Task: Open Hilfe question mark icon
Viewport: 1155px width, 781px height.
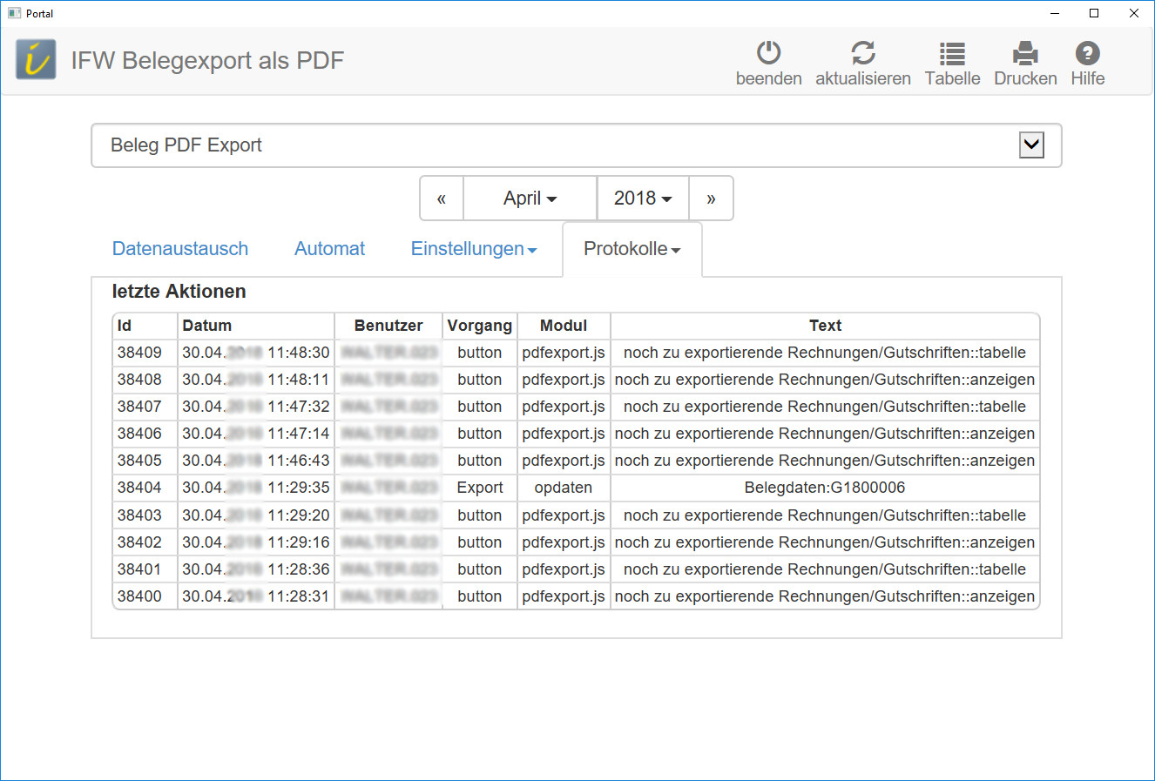Action: pos(1087,54)
